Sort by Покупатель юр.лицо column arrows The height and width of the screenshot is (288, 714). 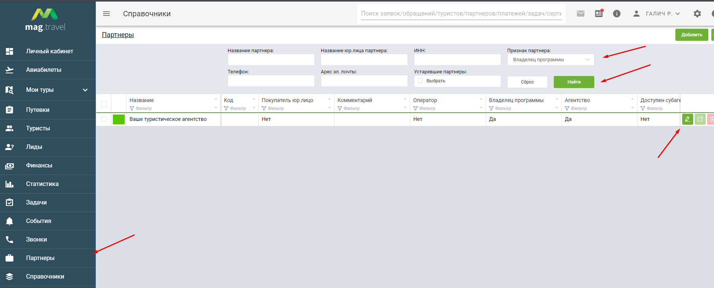(330, 103)
